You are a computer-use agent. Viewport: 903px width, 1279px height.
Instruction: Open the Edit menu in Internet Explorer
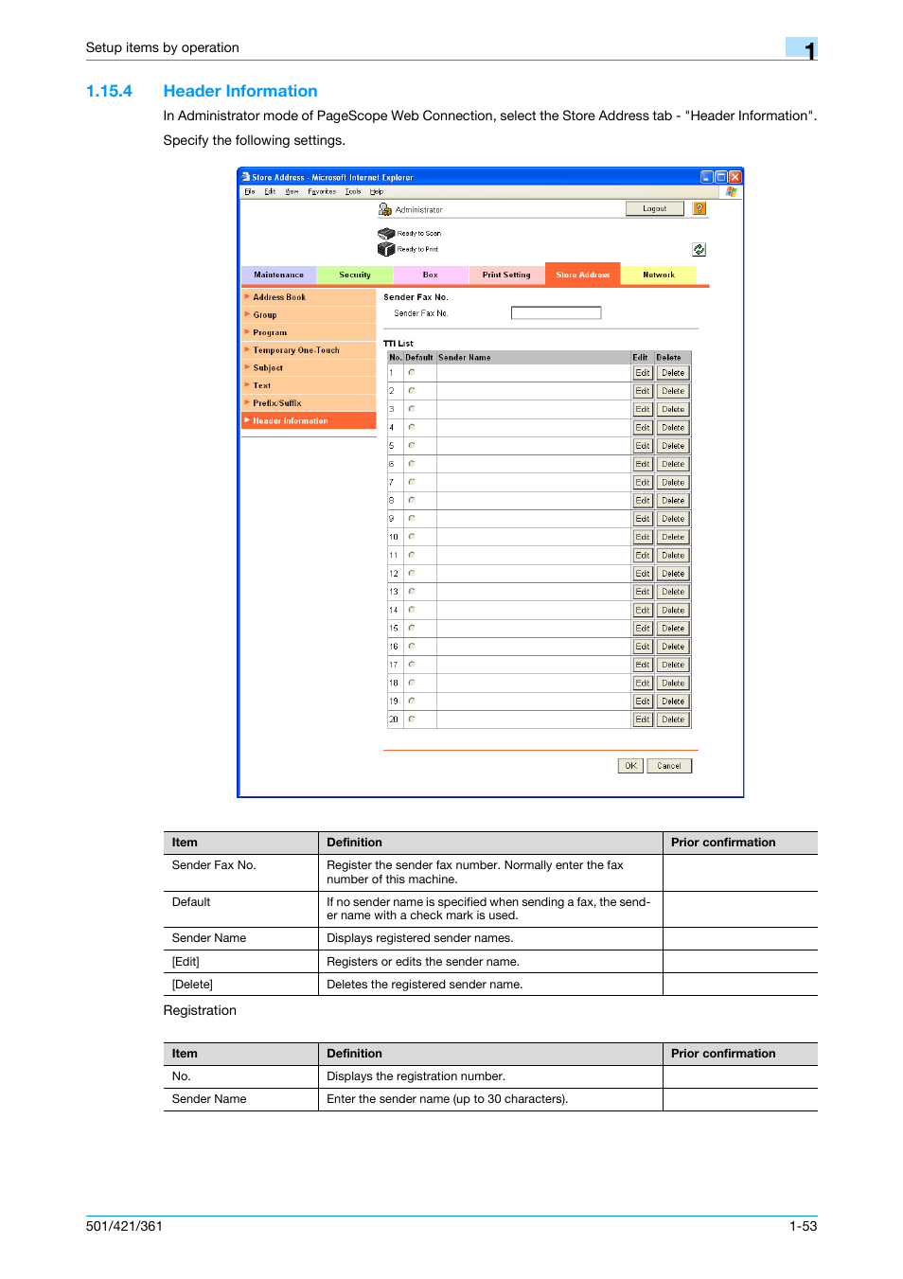pos(270,191)
